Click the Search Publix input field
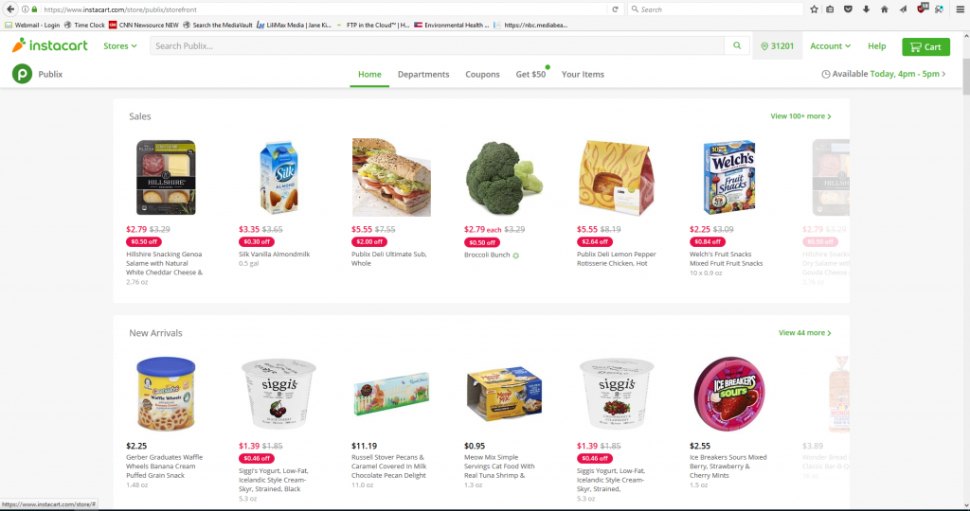Viewport: 970px width, 511px height. (x=437, y=45)
